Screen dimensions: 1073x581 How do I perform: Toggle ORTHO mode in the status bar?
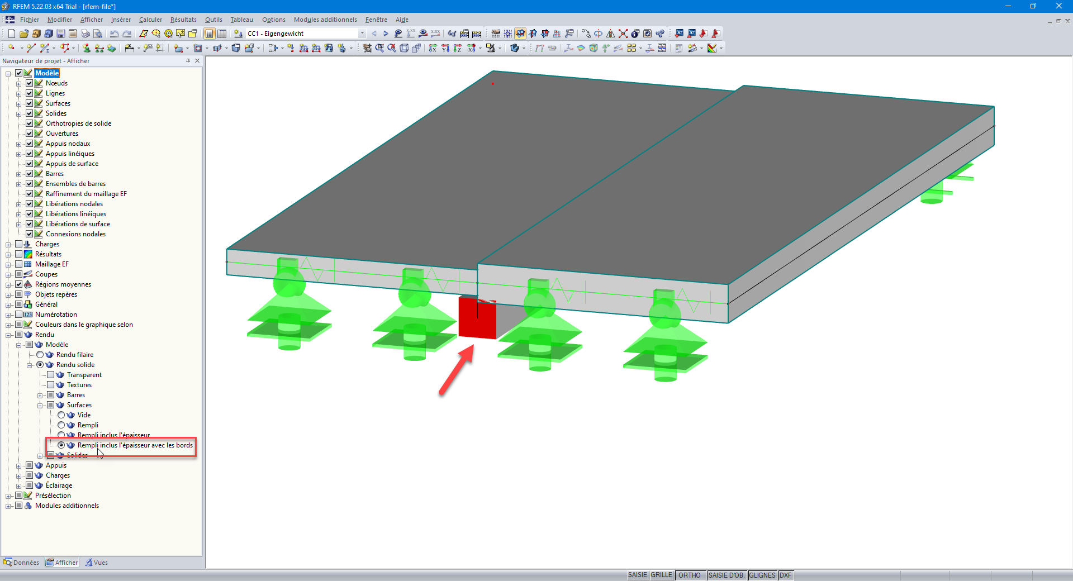coord(690,575)
